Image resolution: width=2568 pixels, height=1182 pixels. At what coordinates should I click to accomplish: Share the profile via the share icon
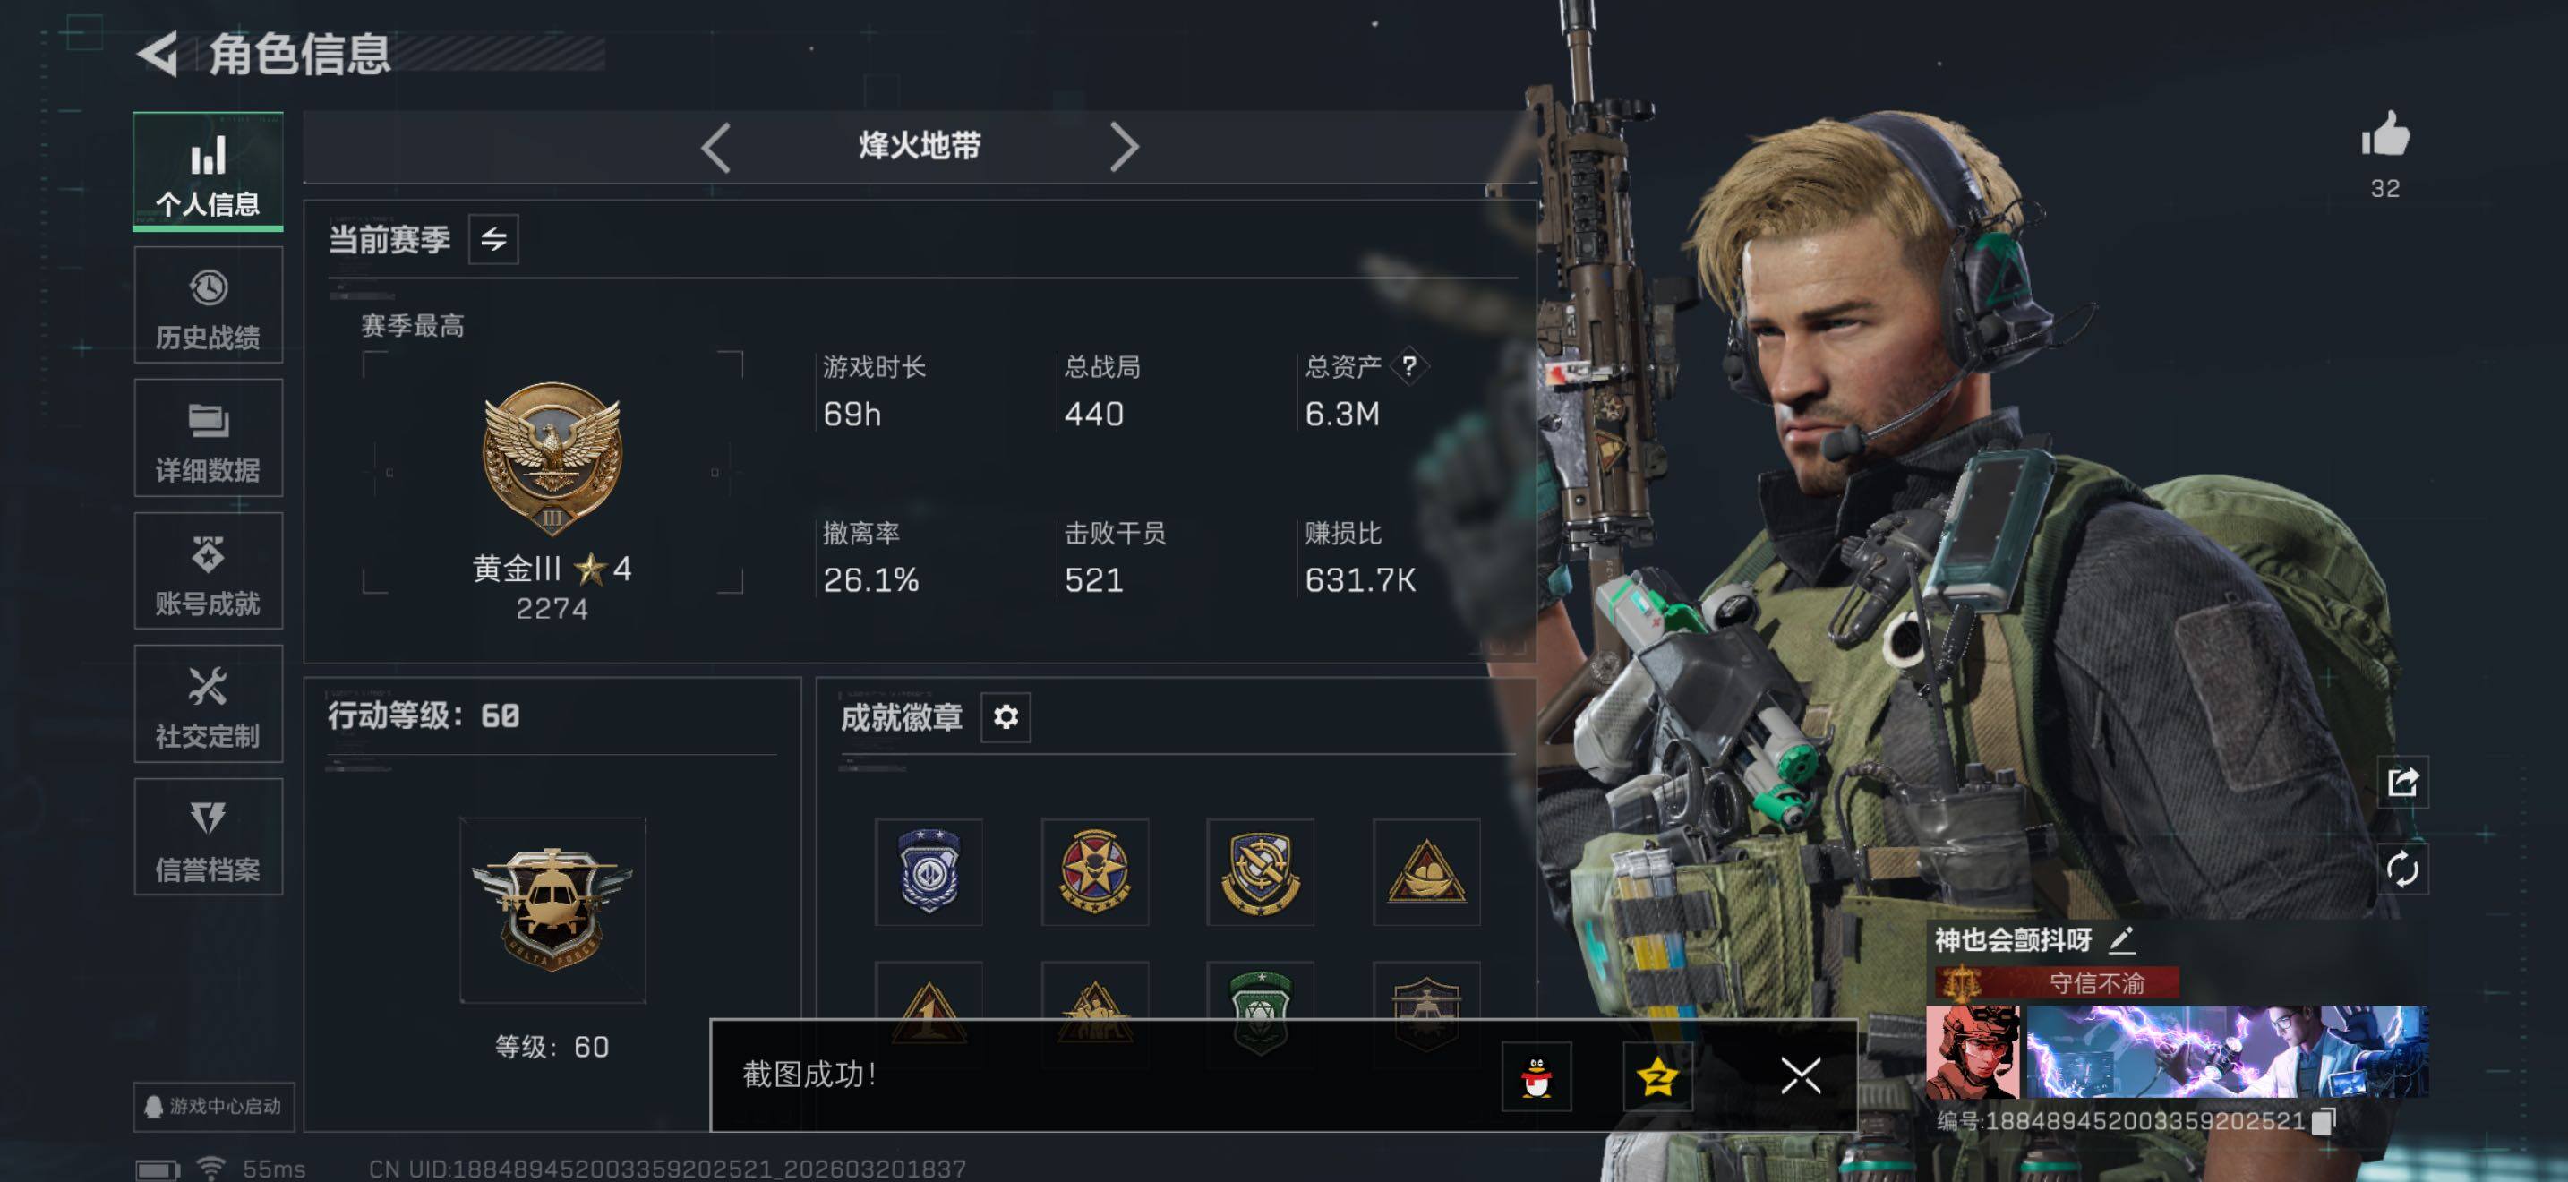click(2401, 782)
